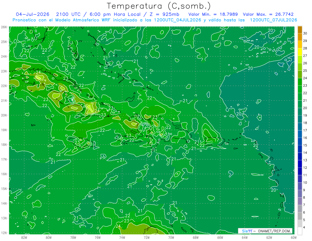Click the '17N' latitude axis label
Screen dimensions: 312x241
click(x=4, y=159)
